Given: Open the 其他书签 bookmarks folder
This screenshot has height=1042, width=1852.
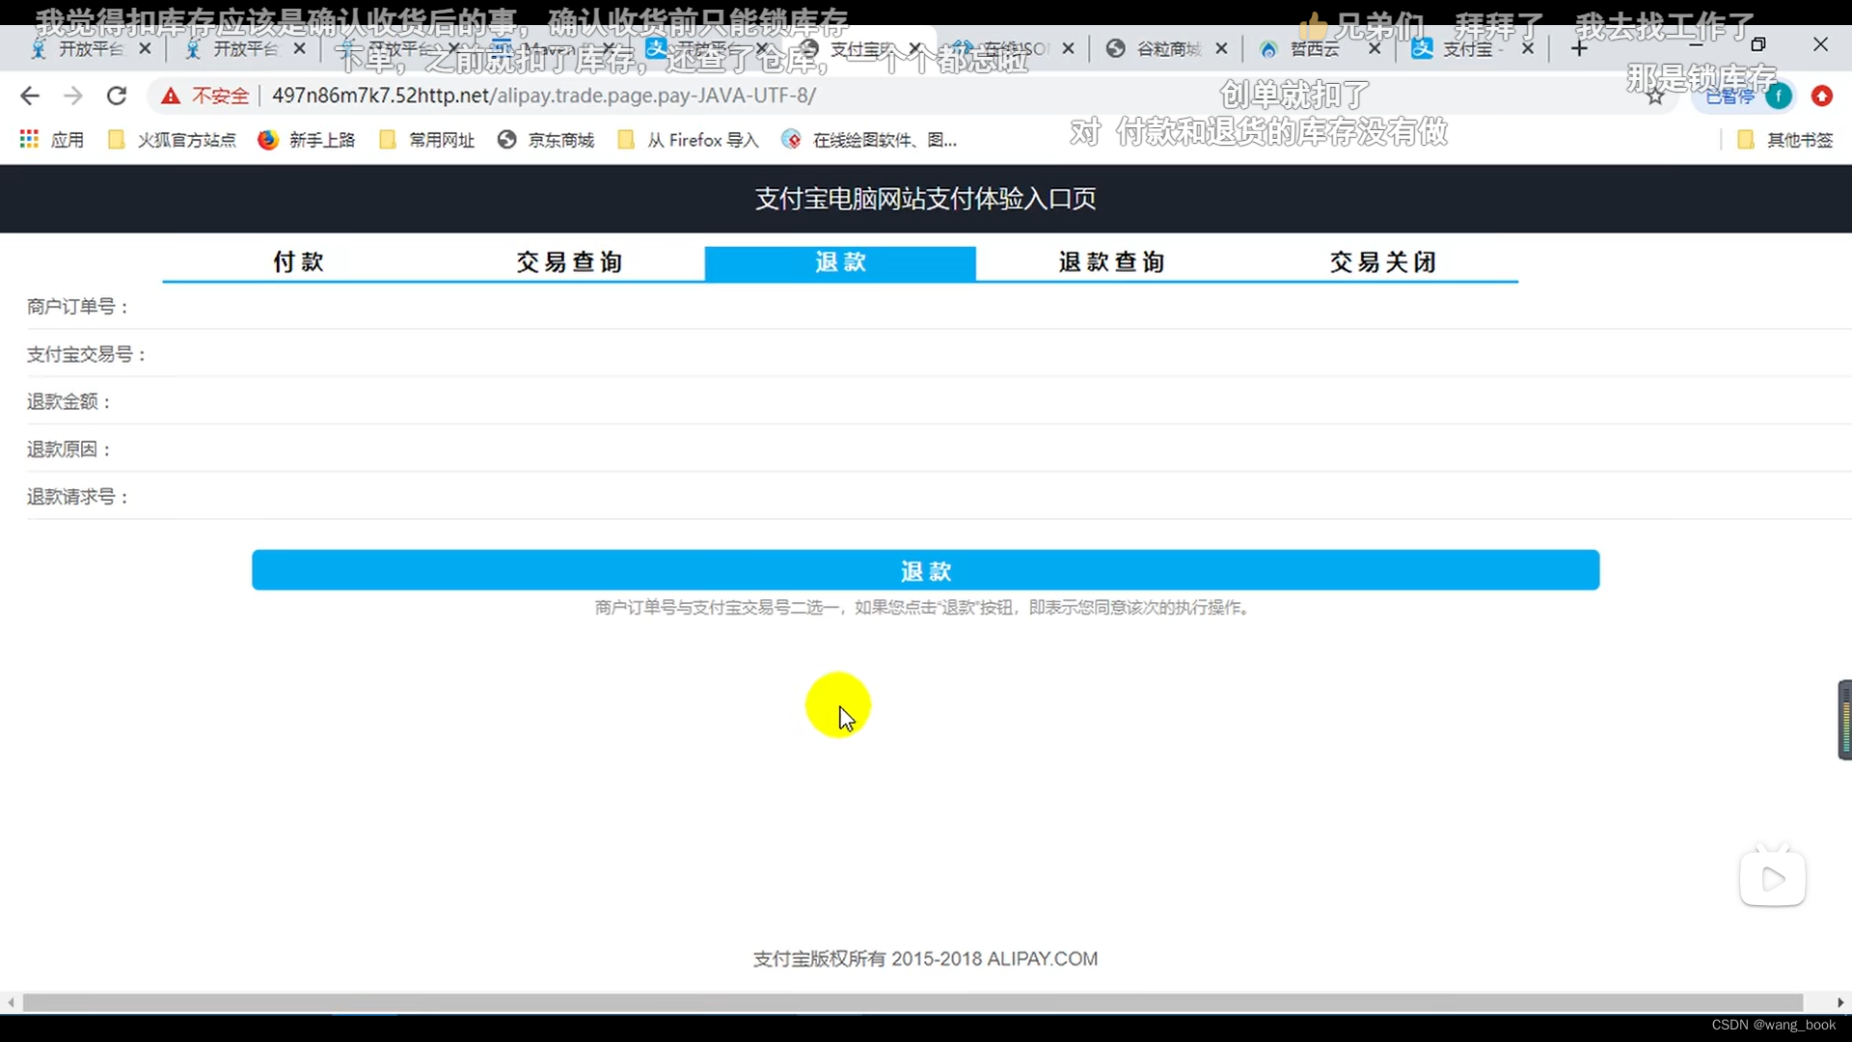Looking at the screenshot, I should pos(1784,140).
